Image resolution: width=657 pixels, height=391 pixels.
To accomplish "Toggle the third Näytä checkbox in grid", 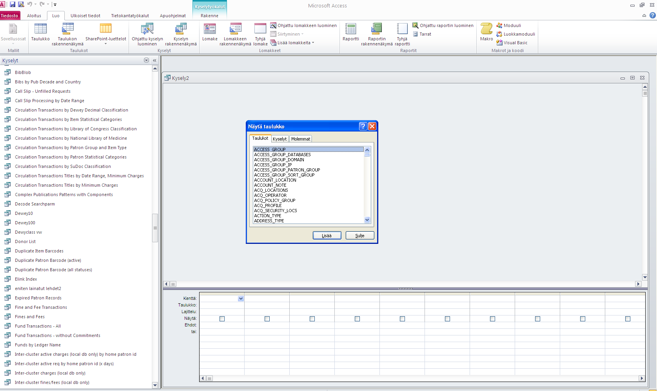I will [x=312, y=319].
